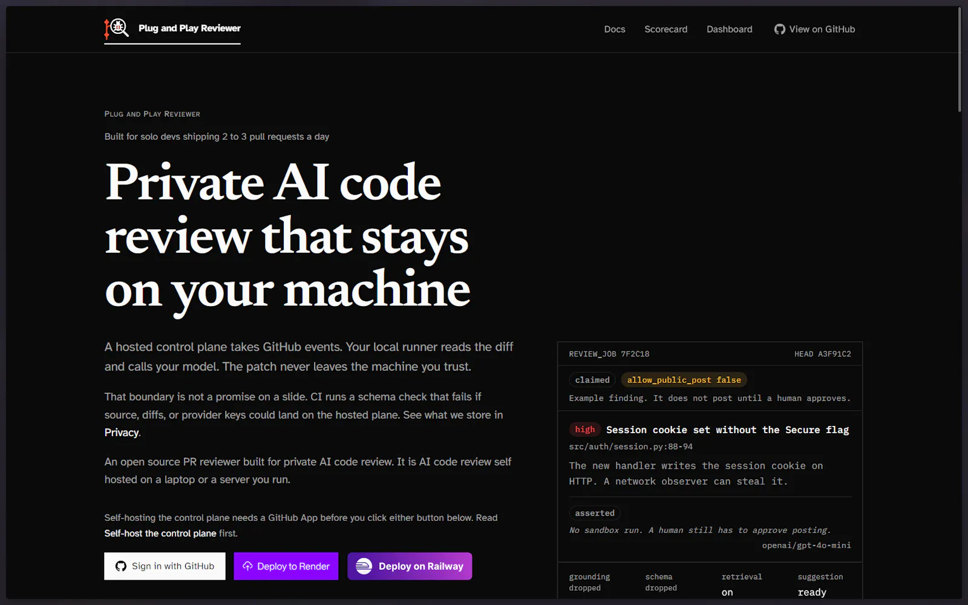The height and width of the screenshot is (605, 968).
Task: Click the Deploy on Railway button
Action: click(410, 566)
